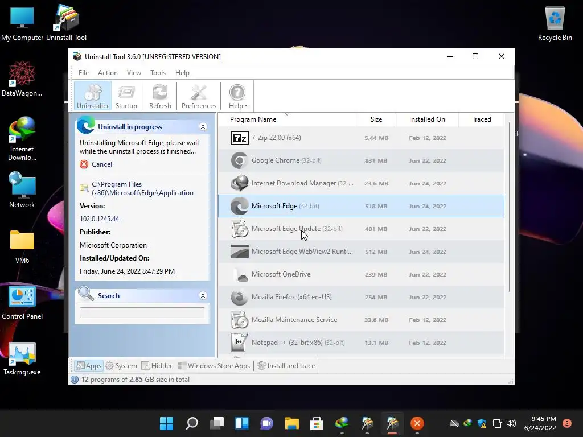
Task: Select the 7-Zip 22.00 (x64) icon
Action: point(240,138)
